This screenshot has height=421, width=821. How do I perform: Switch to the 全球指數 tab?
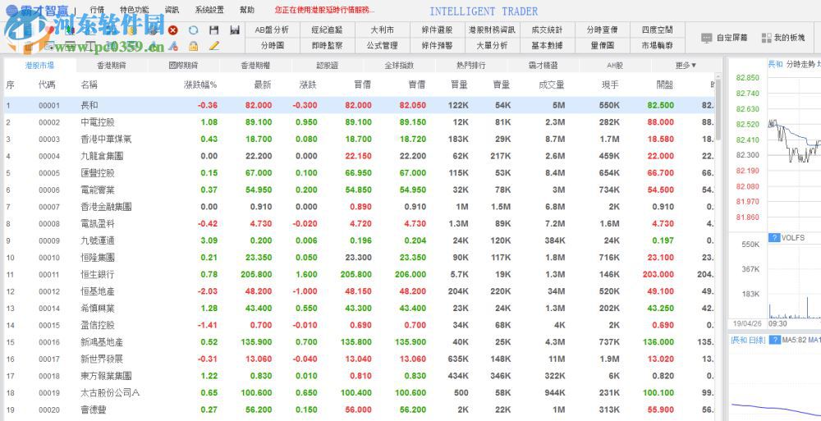[399, 66]
